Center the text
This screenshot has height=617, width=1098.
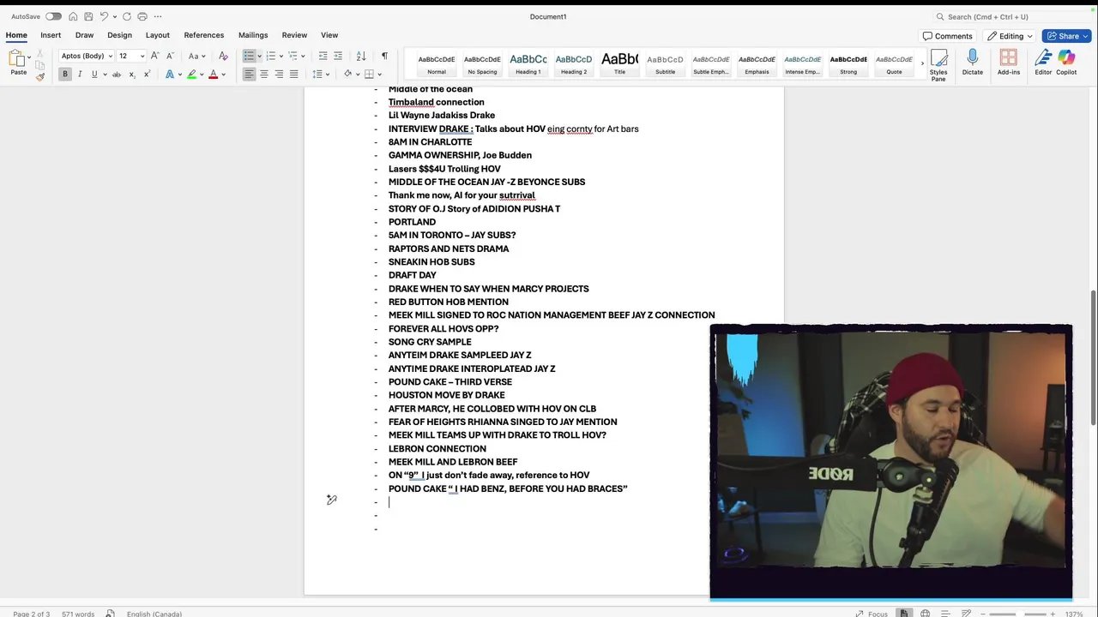(264, 75)
